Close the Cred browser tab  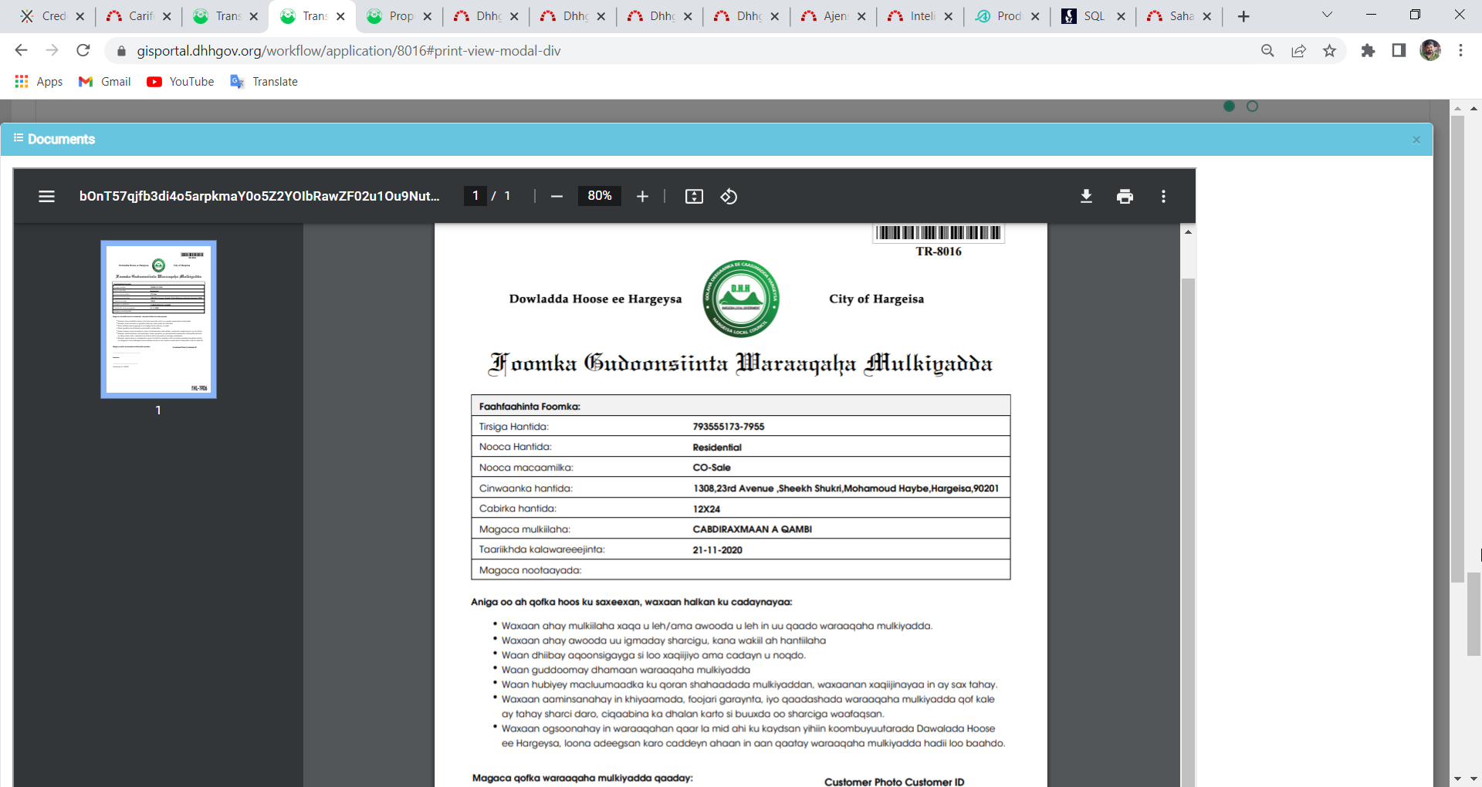pos(80,16)
